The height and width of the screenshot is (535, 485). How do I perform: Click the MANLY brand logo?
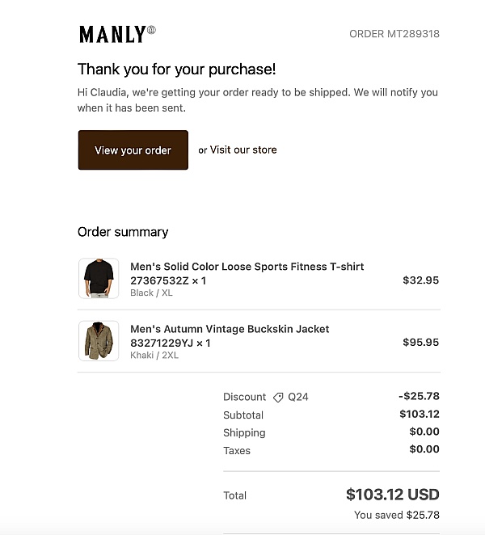point(117,34)
